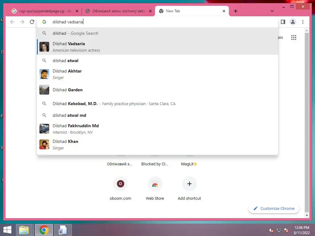
Task: Open the profile avatar menu
Action: click(x=293, y=22)
